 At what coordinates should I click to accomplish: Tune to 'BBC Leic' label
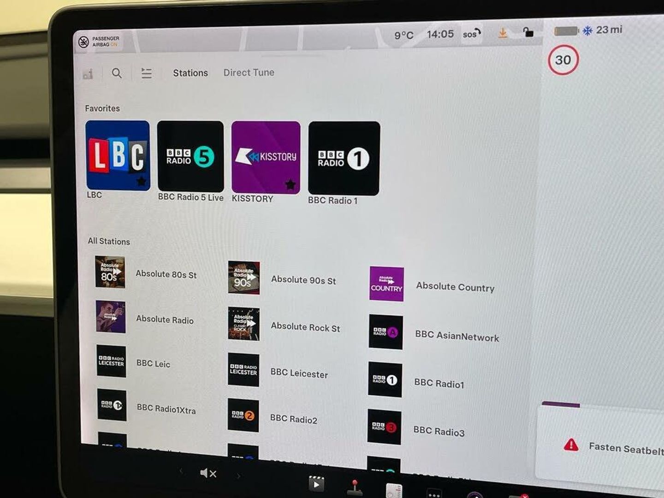[x=153, y=363]
